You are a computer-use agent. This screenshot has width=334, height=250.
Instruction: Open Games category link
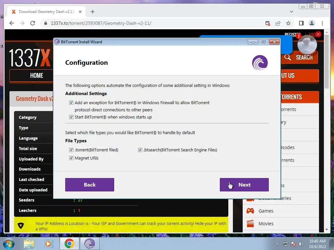pos(266,211)
